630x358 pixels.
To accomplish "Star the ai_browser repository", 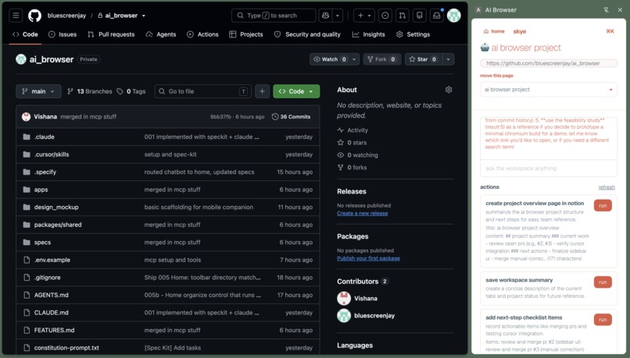I will (423, 59).
